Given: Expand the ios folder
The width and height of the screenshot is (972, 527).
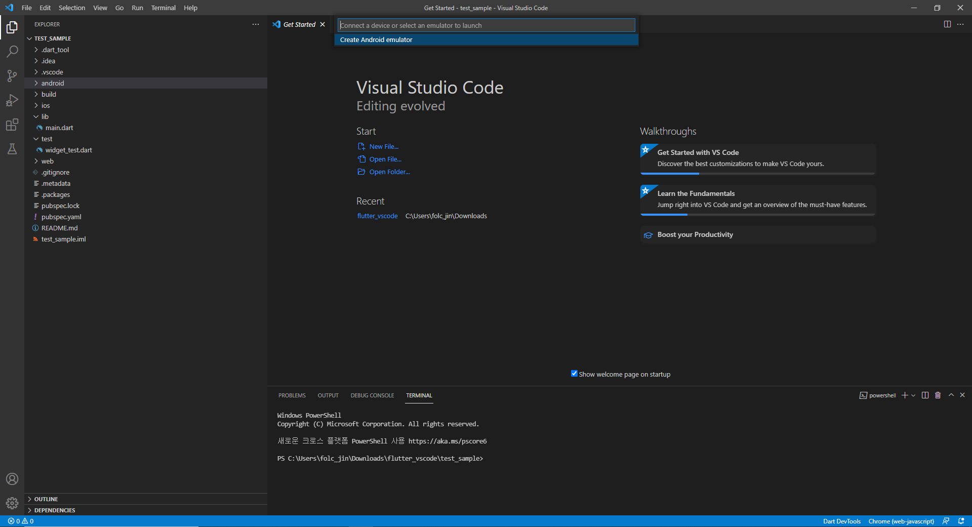Looking at the screenshot, I should pyautogui.click(x=36, y=105).
